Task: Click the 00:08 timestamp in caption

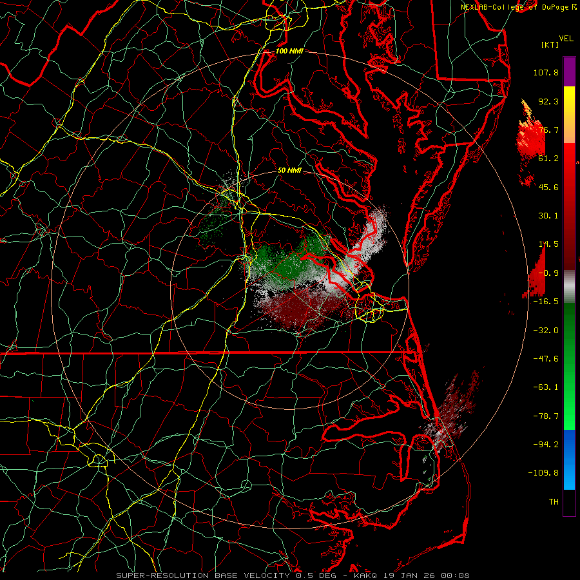Action: 457,575
